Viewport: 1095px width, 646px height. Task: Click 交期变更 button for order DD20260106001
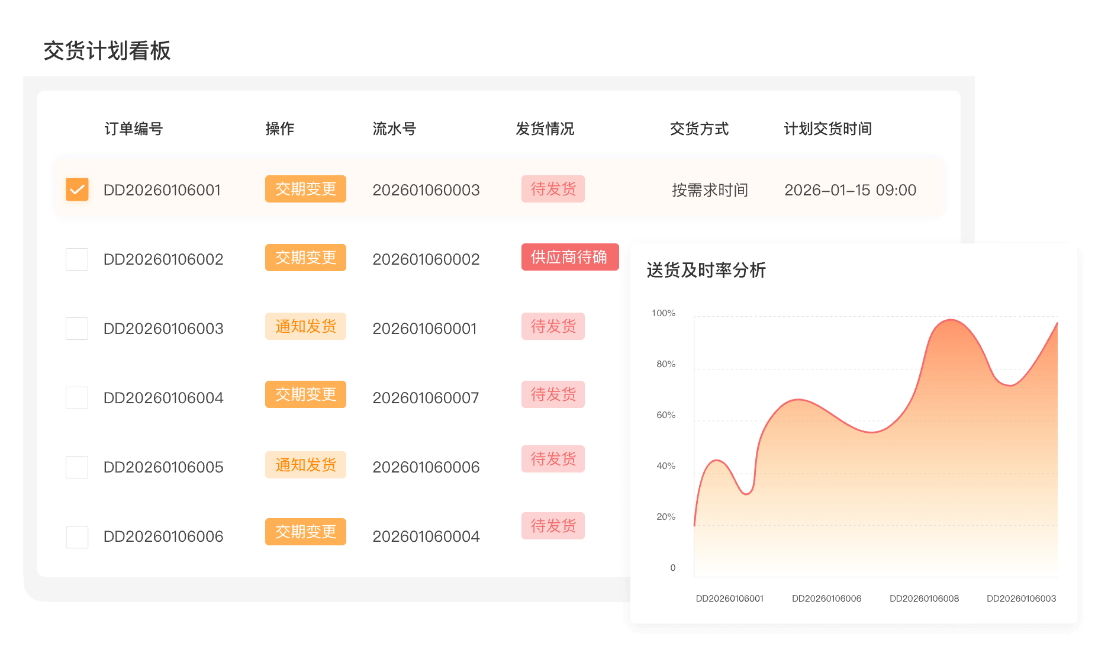[305, 189]
